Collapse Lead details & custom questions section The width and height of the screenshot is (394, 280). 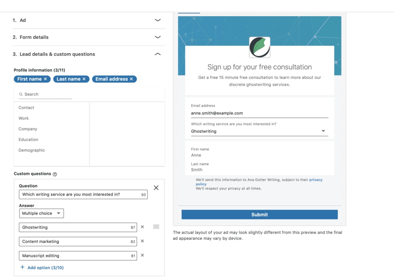[x=157, y=54]
